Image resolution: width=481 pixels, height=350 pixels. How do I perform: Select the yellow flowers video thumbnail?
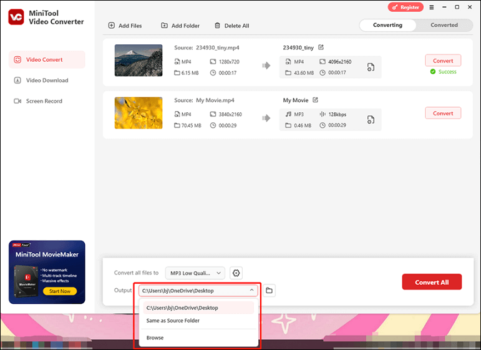tap(138, 113)
